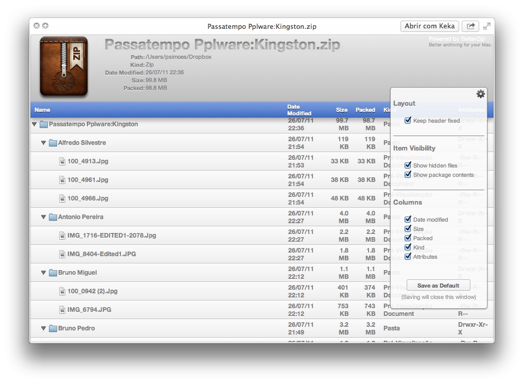Select the IMG_1716-EDITED1-2078.Jpg file name
This screenshot has height=384, width=524.
[112, 236]
